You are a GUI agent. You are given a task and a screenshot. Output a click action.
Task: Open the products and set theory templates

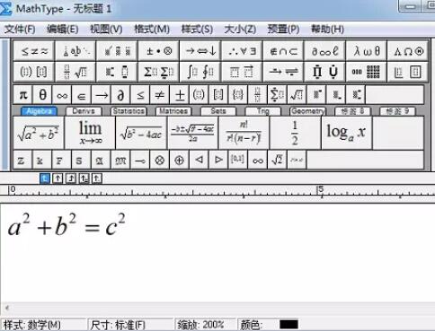325,72
